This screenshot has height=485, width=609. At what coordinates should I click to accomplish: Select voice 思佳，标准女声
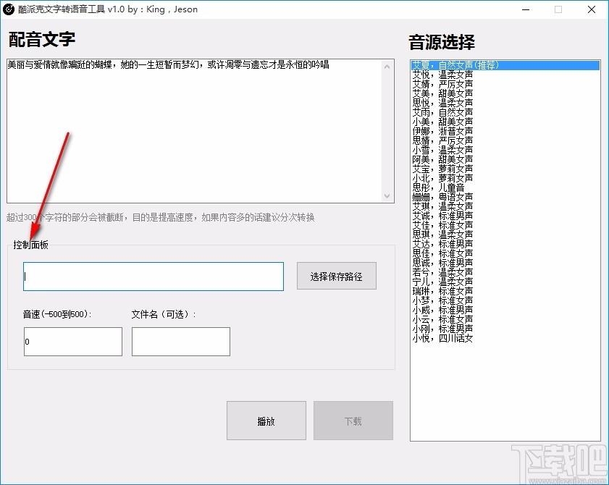505,253
